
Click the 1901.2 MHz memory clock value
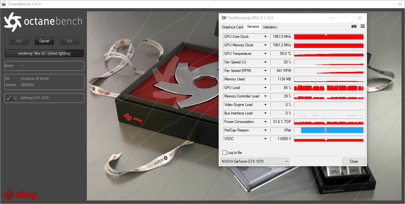[x=281, y=45]
